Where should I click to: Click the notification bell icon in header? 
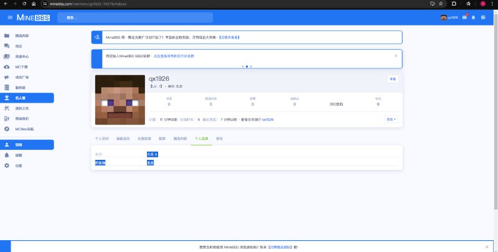pyautogui.click(x=473, y=17)
